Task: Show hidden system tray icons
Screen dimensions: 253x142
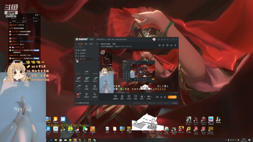Action: (226, 140)
